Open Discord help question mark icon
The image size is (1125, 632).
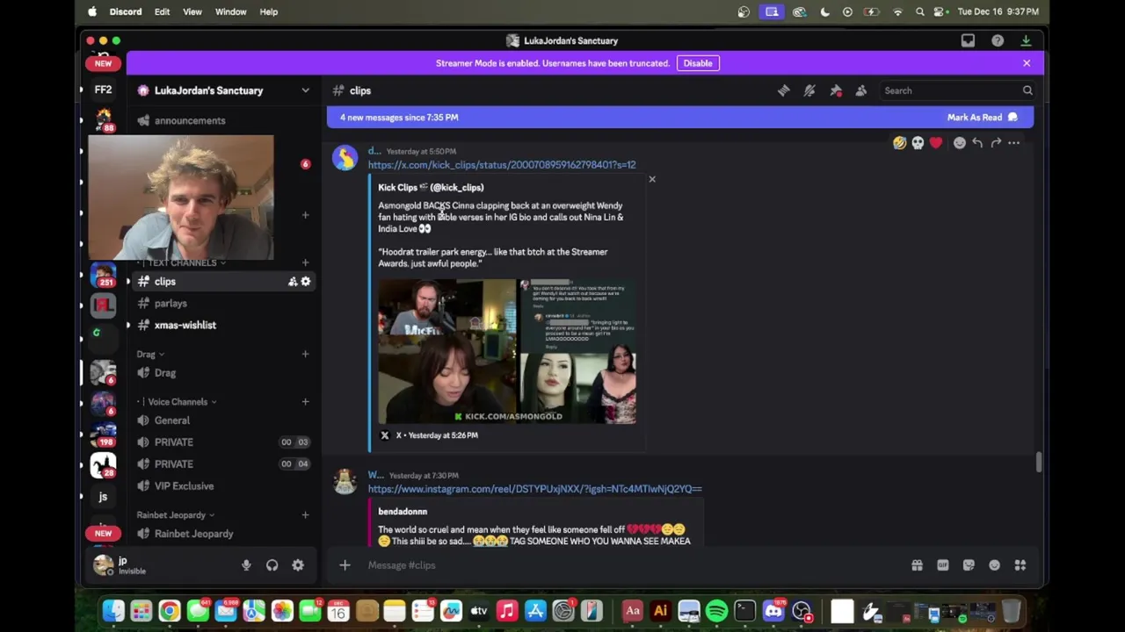point(998,40)
